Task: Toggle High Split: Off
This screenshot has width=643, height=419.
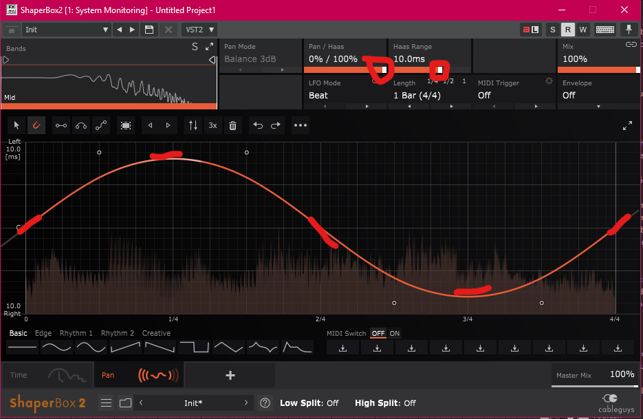Action: coord(385,403)
